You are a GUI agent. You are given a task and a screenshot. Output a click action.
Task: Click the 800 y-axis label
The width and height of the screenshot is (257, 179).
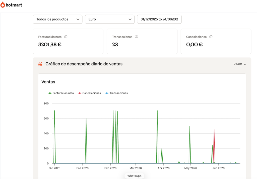click(46, 103)
